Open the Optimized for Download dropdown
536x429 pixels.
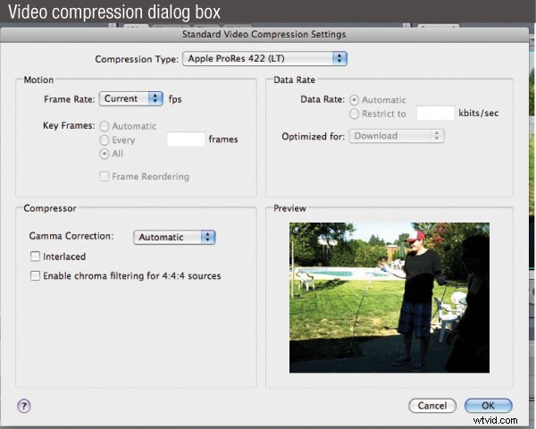tap(397, 136)
